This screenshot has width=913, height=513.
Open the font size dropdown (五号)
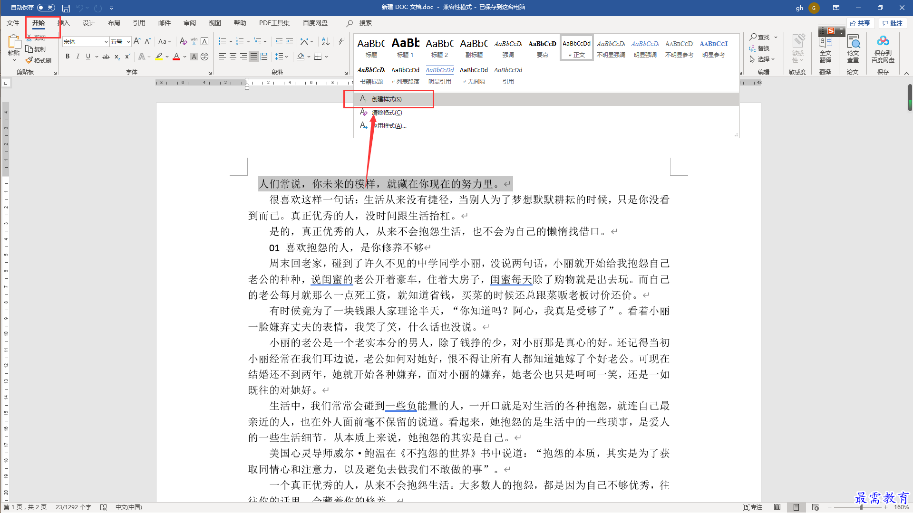click(128, 42)
